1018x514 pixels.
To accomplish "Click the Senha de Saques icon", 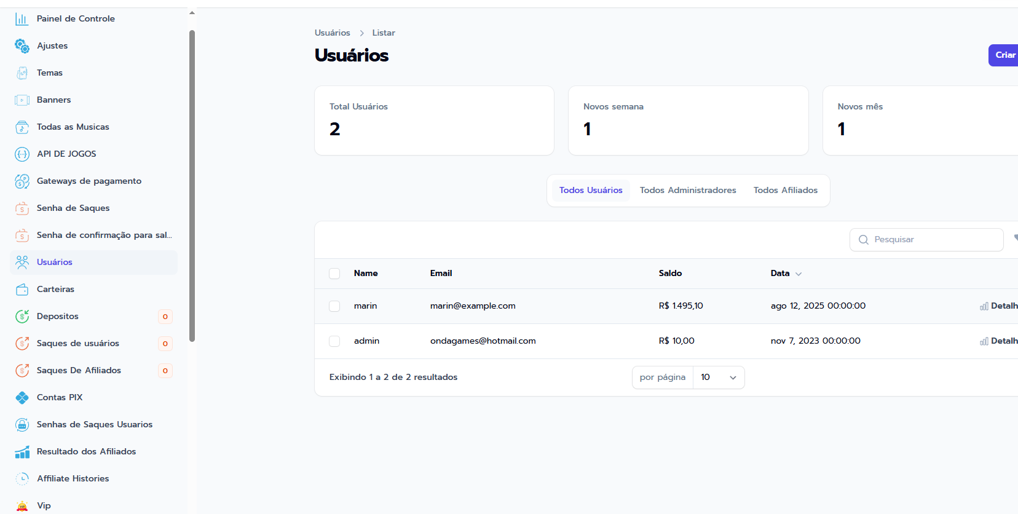I will (22, 208).
